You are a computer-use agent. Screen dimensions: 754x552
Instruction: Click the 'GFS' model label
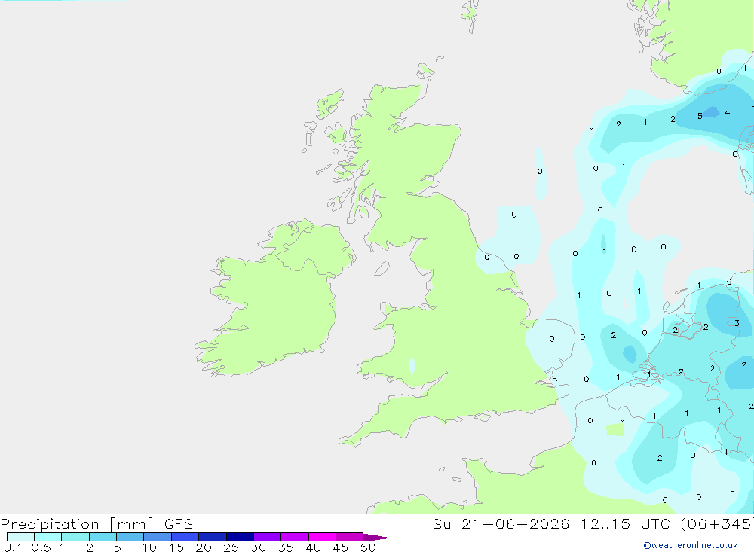point(179,524)
